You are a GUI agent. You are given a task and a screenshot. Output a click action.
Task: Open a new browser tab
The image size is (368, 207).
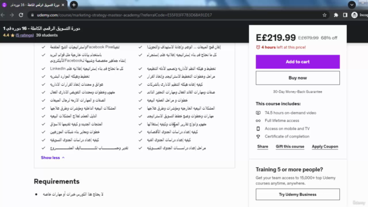(x=74, y=5)
